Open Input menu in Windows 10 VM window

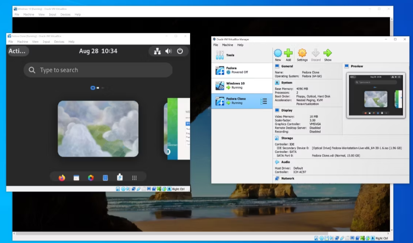pos(53,14)
